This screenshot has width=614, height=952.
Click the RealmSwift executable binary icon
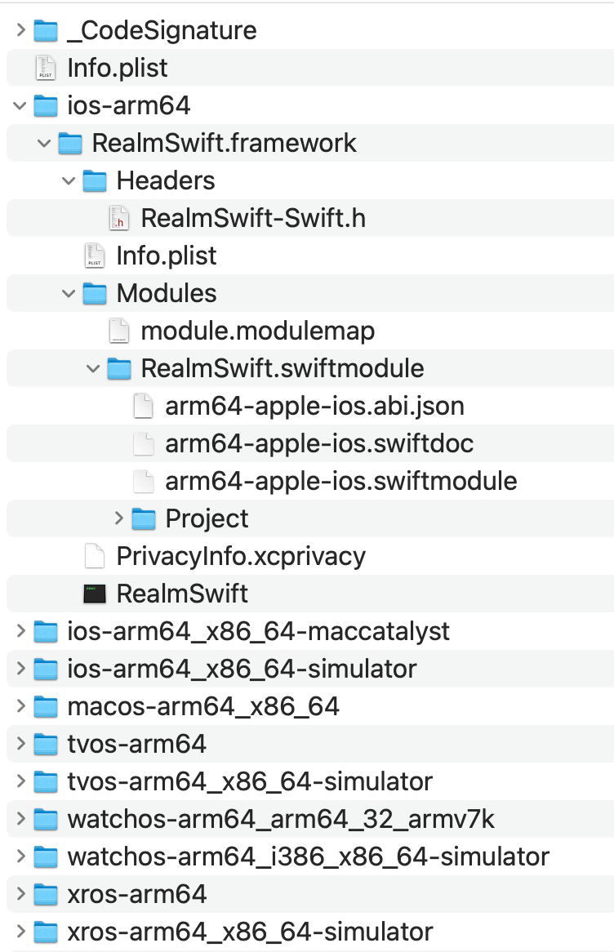[95, 594]
